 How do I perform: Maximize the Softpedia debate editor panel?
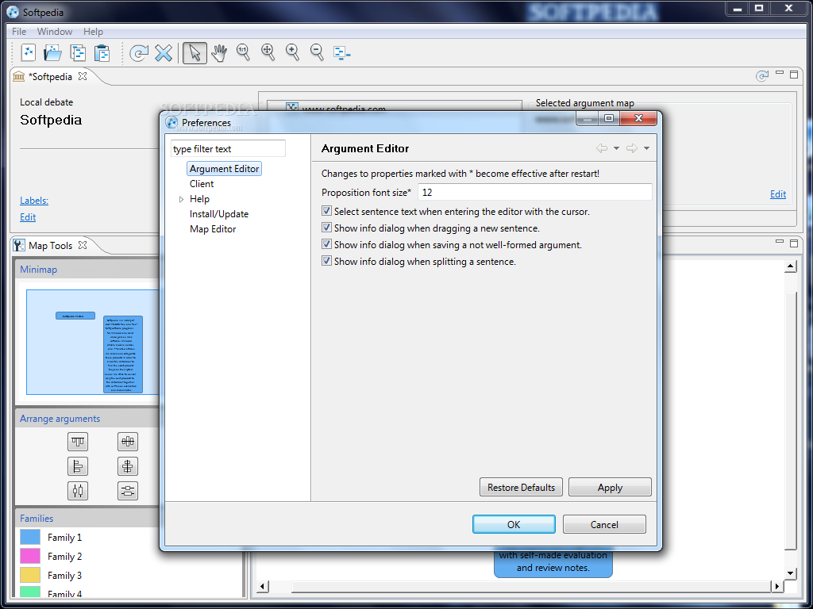click(794, 75)
